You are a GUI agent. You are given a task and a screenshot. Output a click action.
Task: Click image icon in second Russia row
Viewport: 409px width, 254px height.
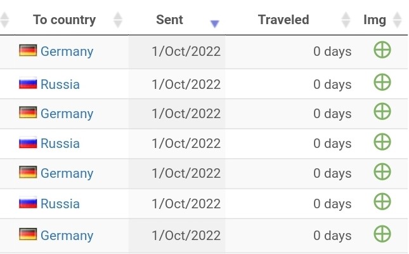pyautogui.click(x=382, y=142)
